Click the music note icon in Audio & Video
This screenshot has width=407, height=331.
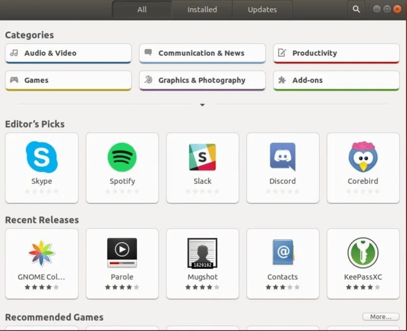coord(14,53)
